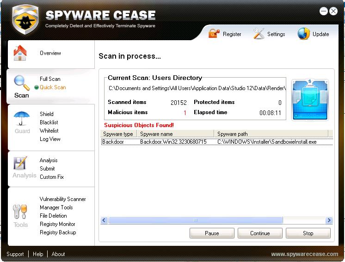Viewport: 345px width, 262px height.
Task: Open the Blacklist
Action: click(49, 122)
